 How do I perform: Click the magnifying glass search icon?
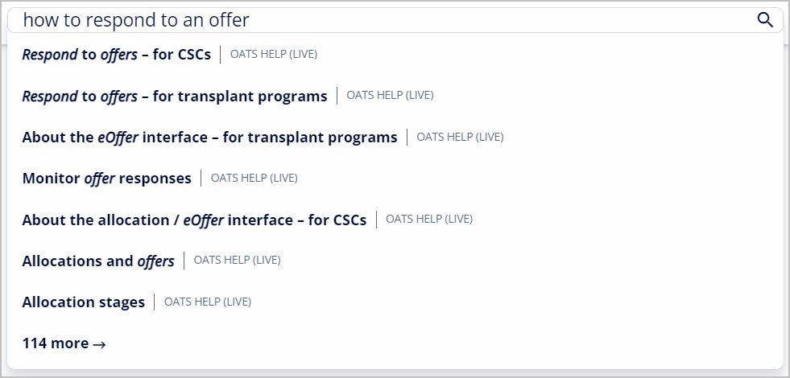[765, 20]
